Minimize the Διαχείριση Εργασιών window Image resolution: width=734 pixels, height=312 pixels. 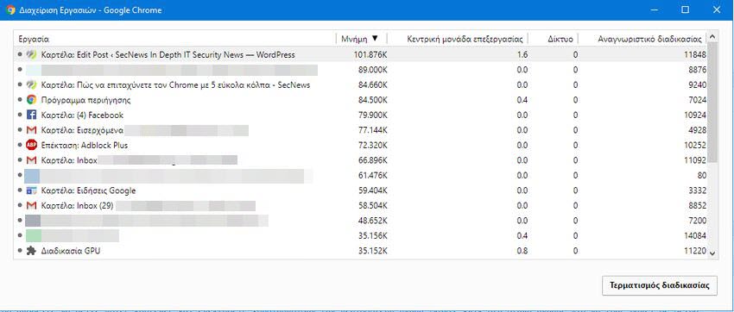pos(654,9)
